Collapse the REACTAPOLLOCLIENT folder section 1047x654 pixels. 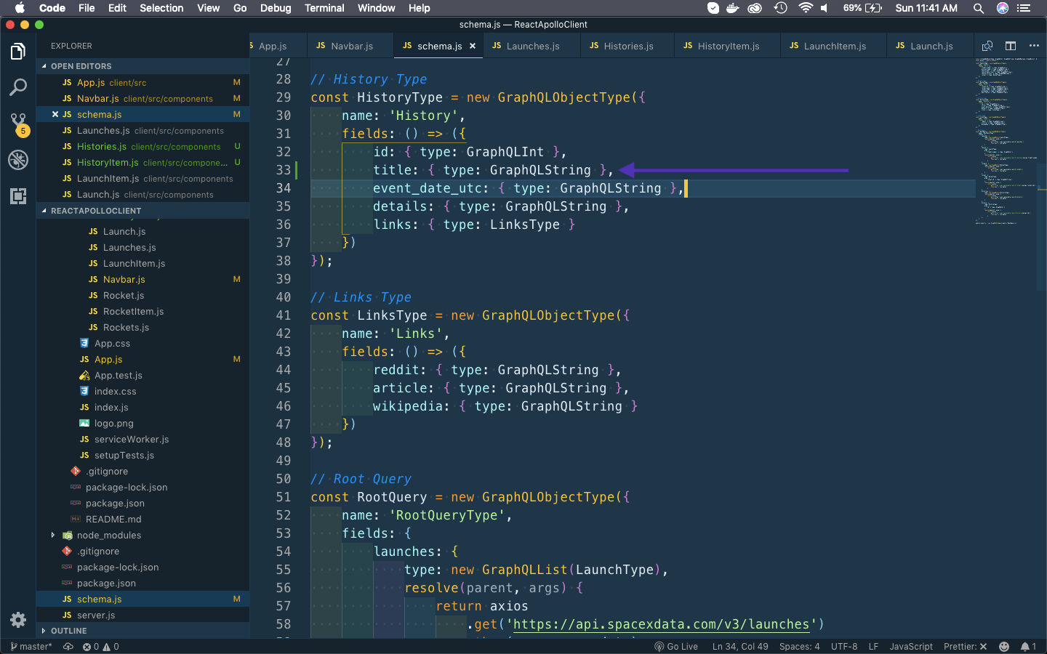click(x=143, y=211)
